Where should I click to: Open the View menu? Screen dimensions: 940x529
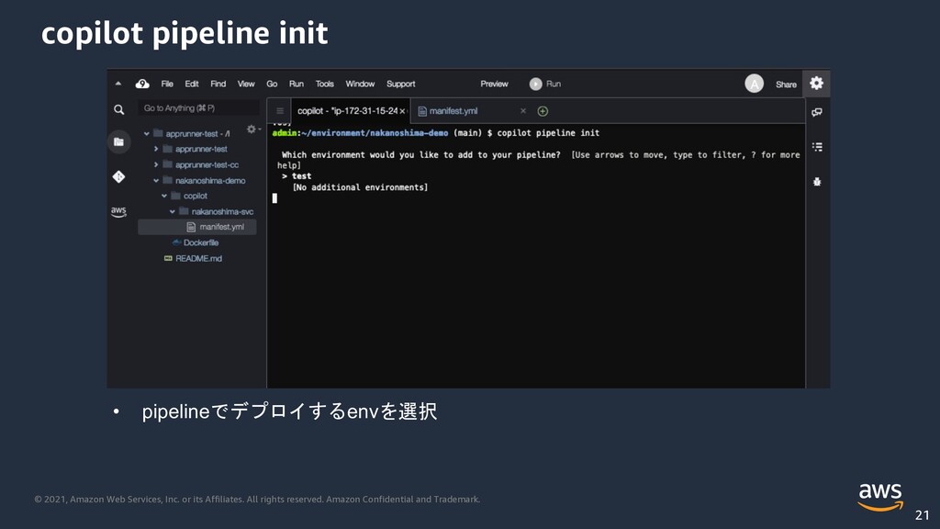[x=246, y=84]
